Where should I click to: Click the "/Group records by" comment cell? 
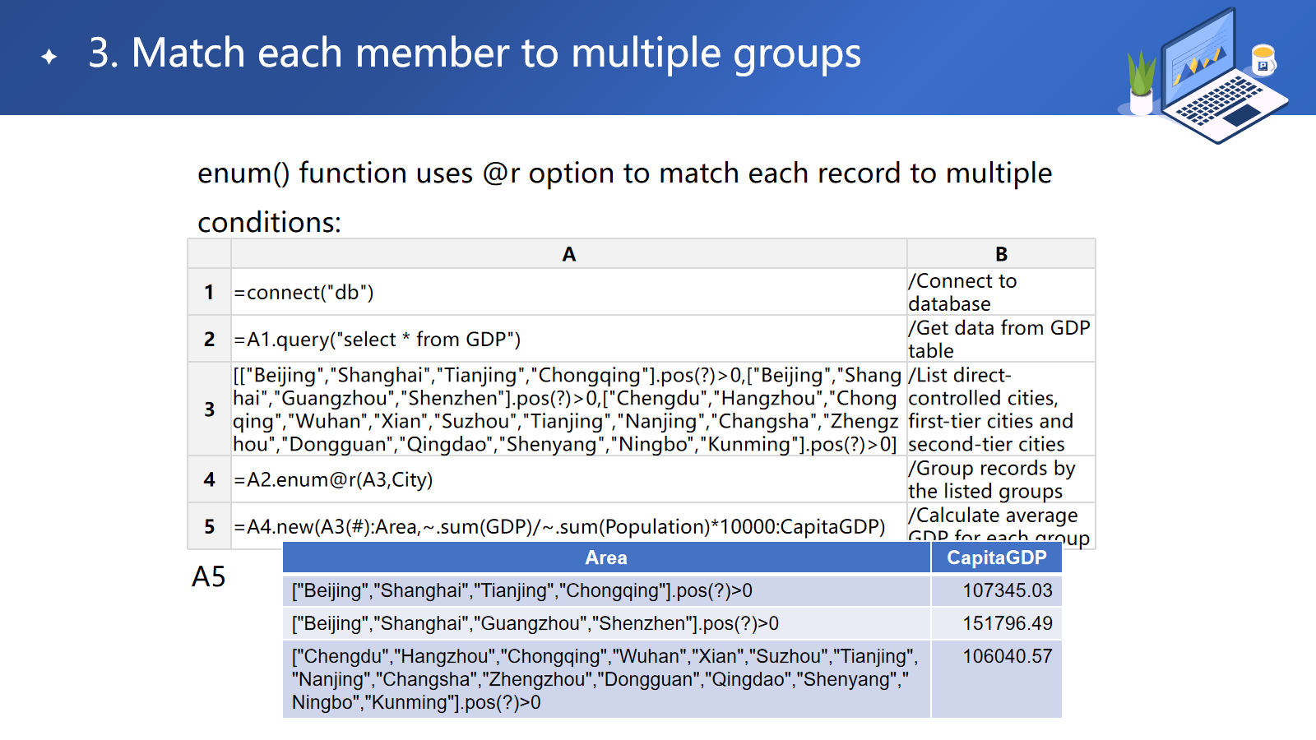tap(1001, 479)
